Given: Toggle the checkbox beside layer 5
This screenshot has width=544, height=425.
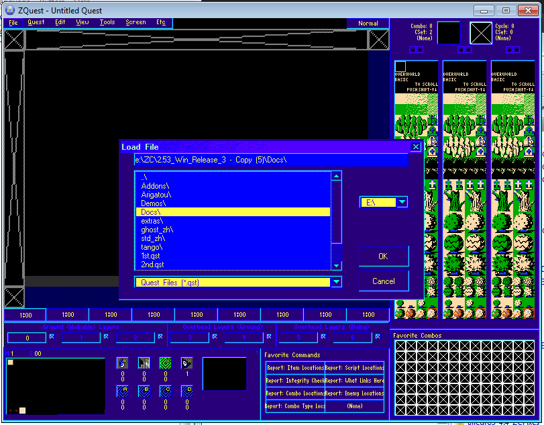Looking at the screenshot, I should pos(323,336).
